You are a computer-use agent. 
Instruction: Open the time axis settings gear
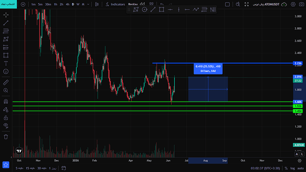point(299,161)
